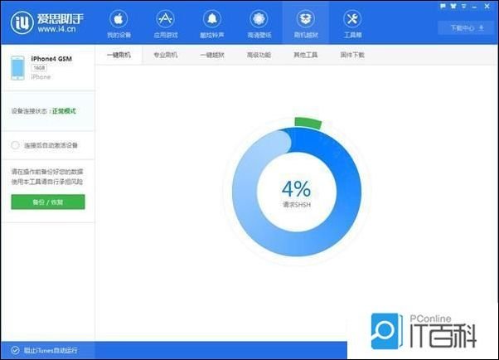Open 刷机越狱 flash and jailbreak icon
This screenshot has height=360, width=499.
304,23
